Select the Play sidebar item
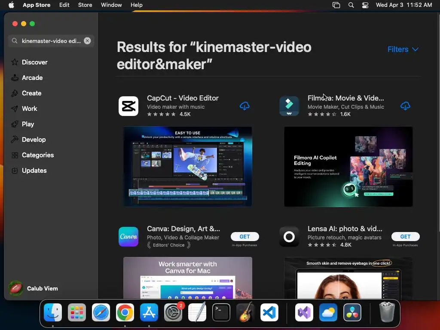The image size is (440, 330). [28, 124]
